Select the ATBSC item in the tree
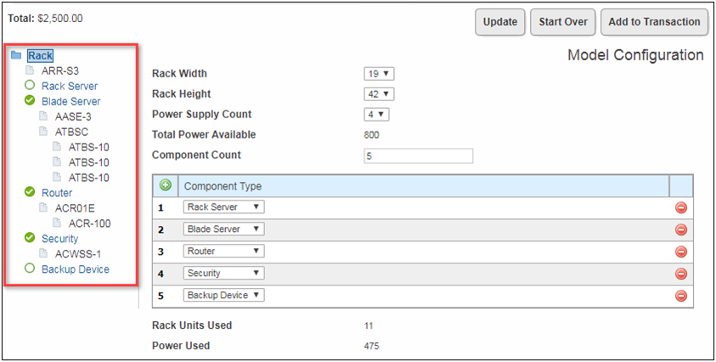The height and width of the screenshot is (362, 716). [x=71, y=132]
